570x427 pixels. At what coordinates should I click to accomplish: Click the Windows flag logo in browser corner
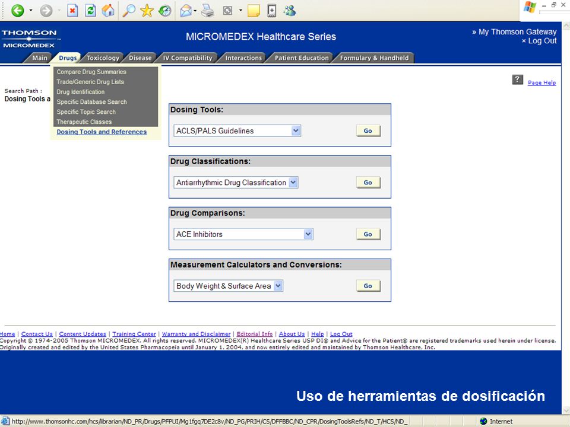click(x=530, y=7)
